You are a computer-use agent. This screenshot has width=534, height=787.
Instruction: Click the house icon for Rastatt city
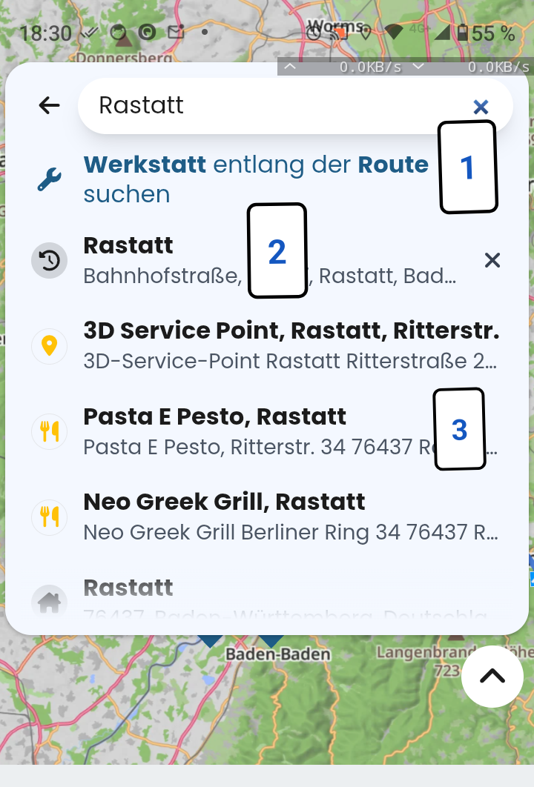[49, 602]
